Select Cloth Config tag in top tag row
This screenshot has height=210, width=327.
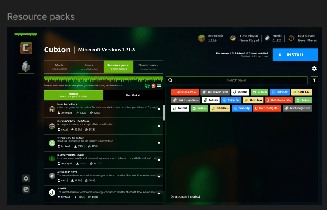(x=185, y=92)
